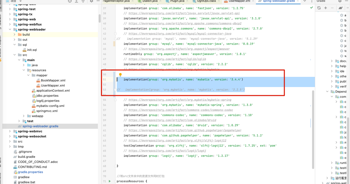Toggle fold marker at closing brace line 68
Image resolution: width=350 pixels, height=184 pixels.
pyautogui.click(x=115, y=166)
